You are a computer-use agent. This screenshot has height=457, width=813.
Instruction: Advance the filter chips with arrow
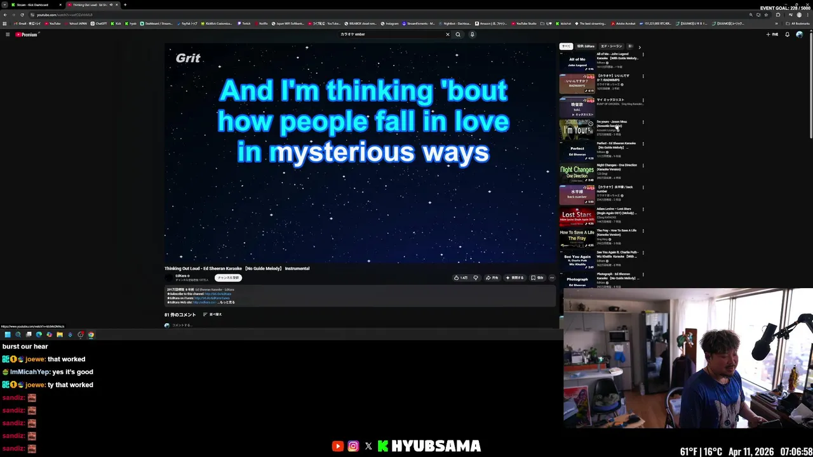click(x=640, y=46)
